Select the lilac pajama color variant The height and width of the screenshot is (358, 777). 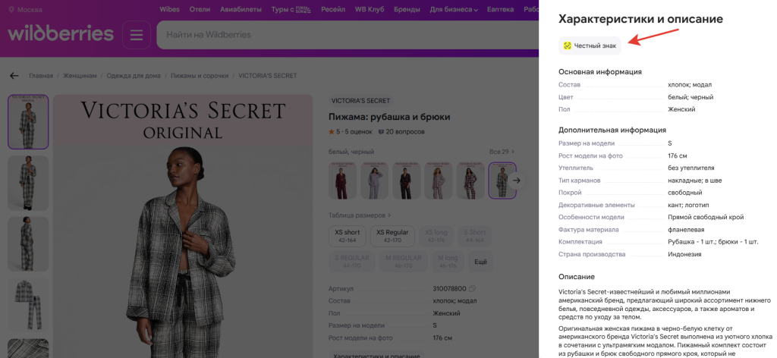375,181
